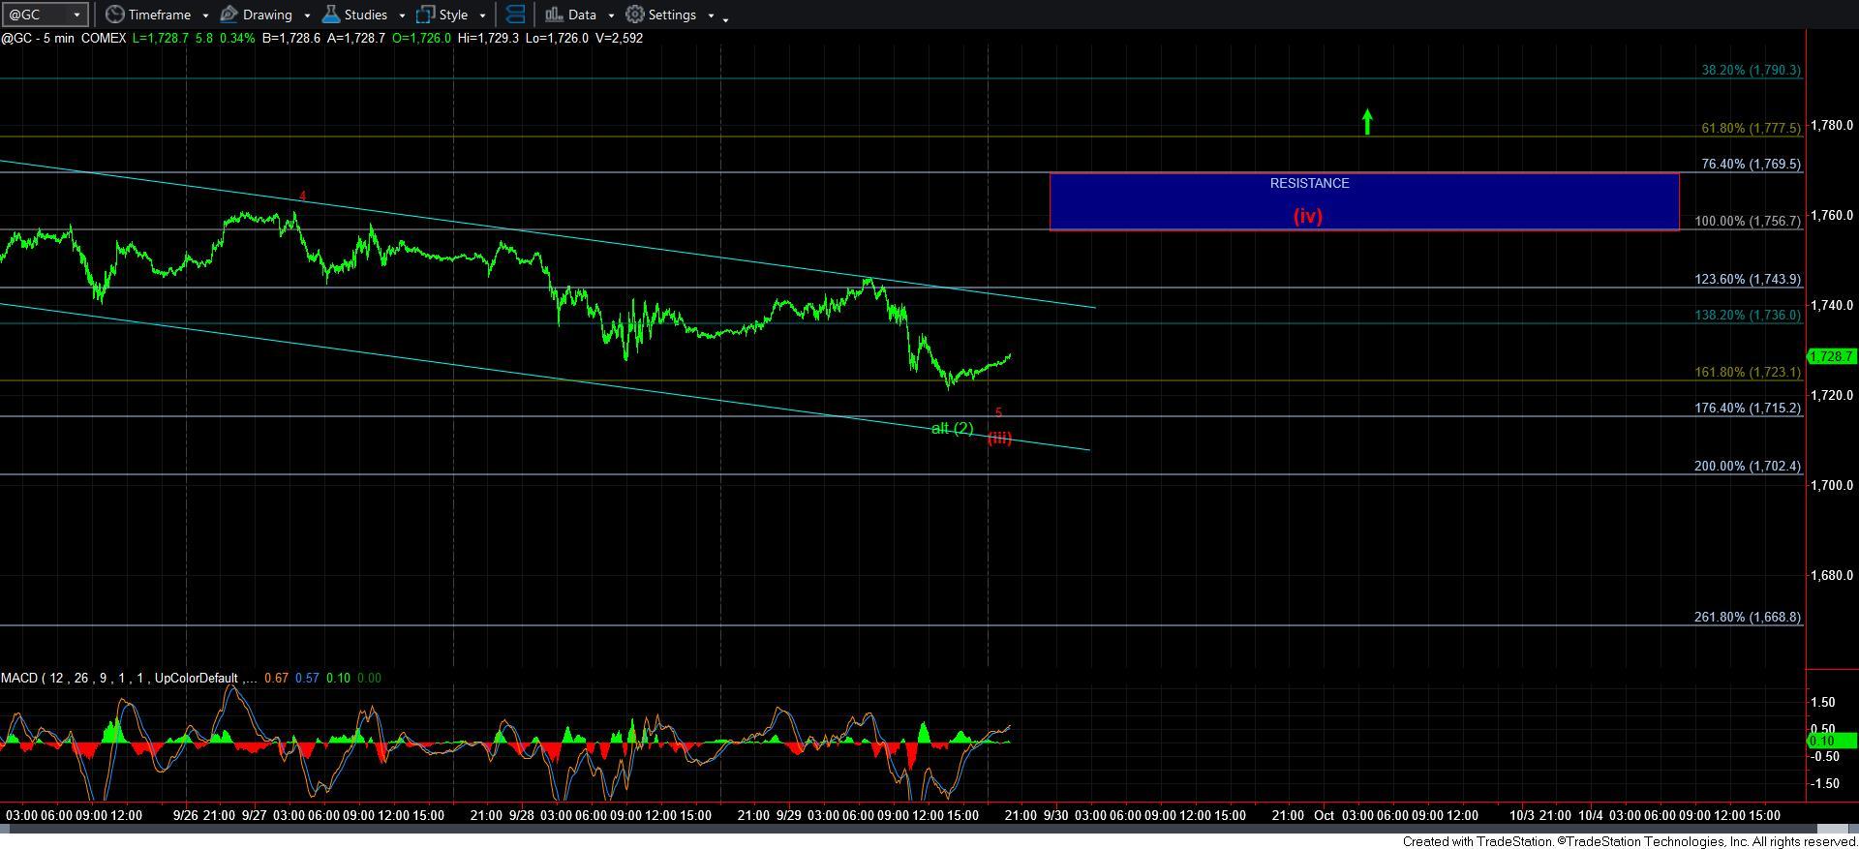Click the blue window-linking icon in toolbar
This screenshot has height=849, width=1859.
point(516,15)
